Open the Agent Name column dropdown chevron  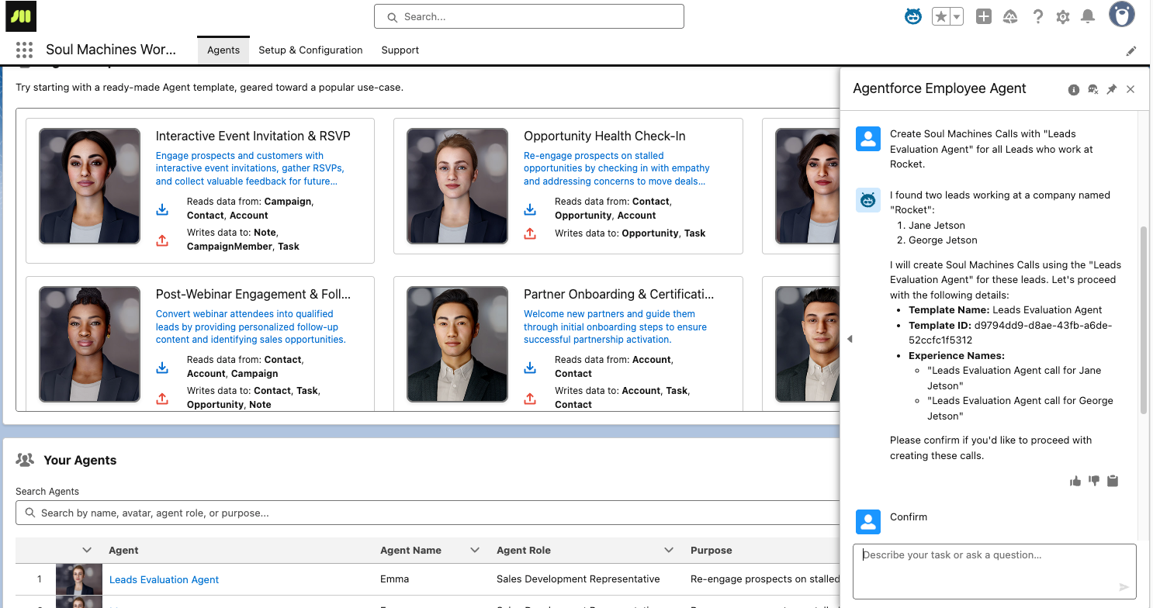point(475,550)
